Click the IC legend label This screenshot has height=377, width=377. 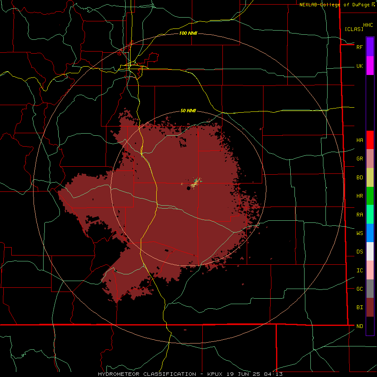(x=359, y=271)
